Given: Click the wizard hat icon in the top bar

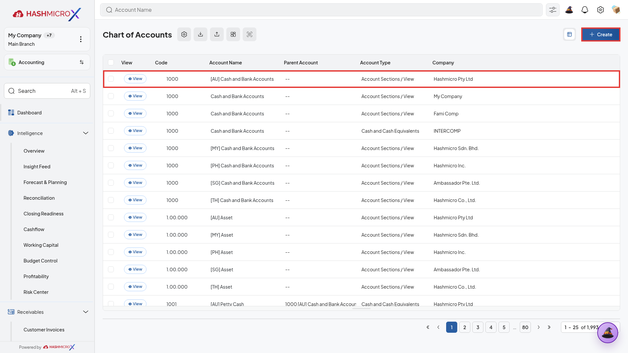Looking at the screenshot, I should click(x=569, y=10).
